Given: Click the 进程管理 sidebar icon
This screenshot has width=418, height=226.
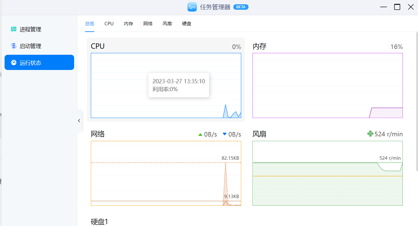Looking at the screenshot, I should point(14,29).
